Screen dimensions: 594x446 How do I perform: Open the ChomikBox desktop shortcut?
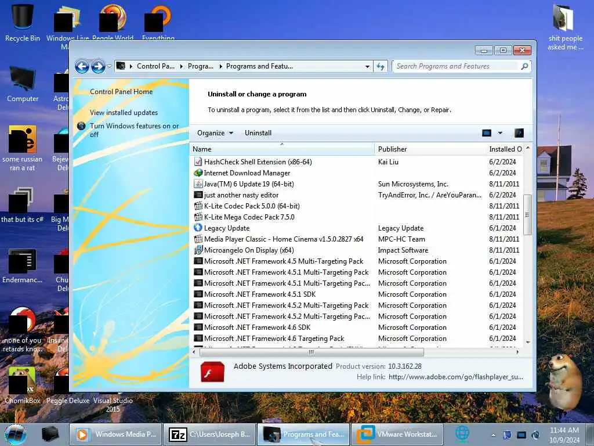[22, 386]
